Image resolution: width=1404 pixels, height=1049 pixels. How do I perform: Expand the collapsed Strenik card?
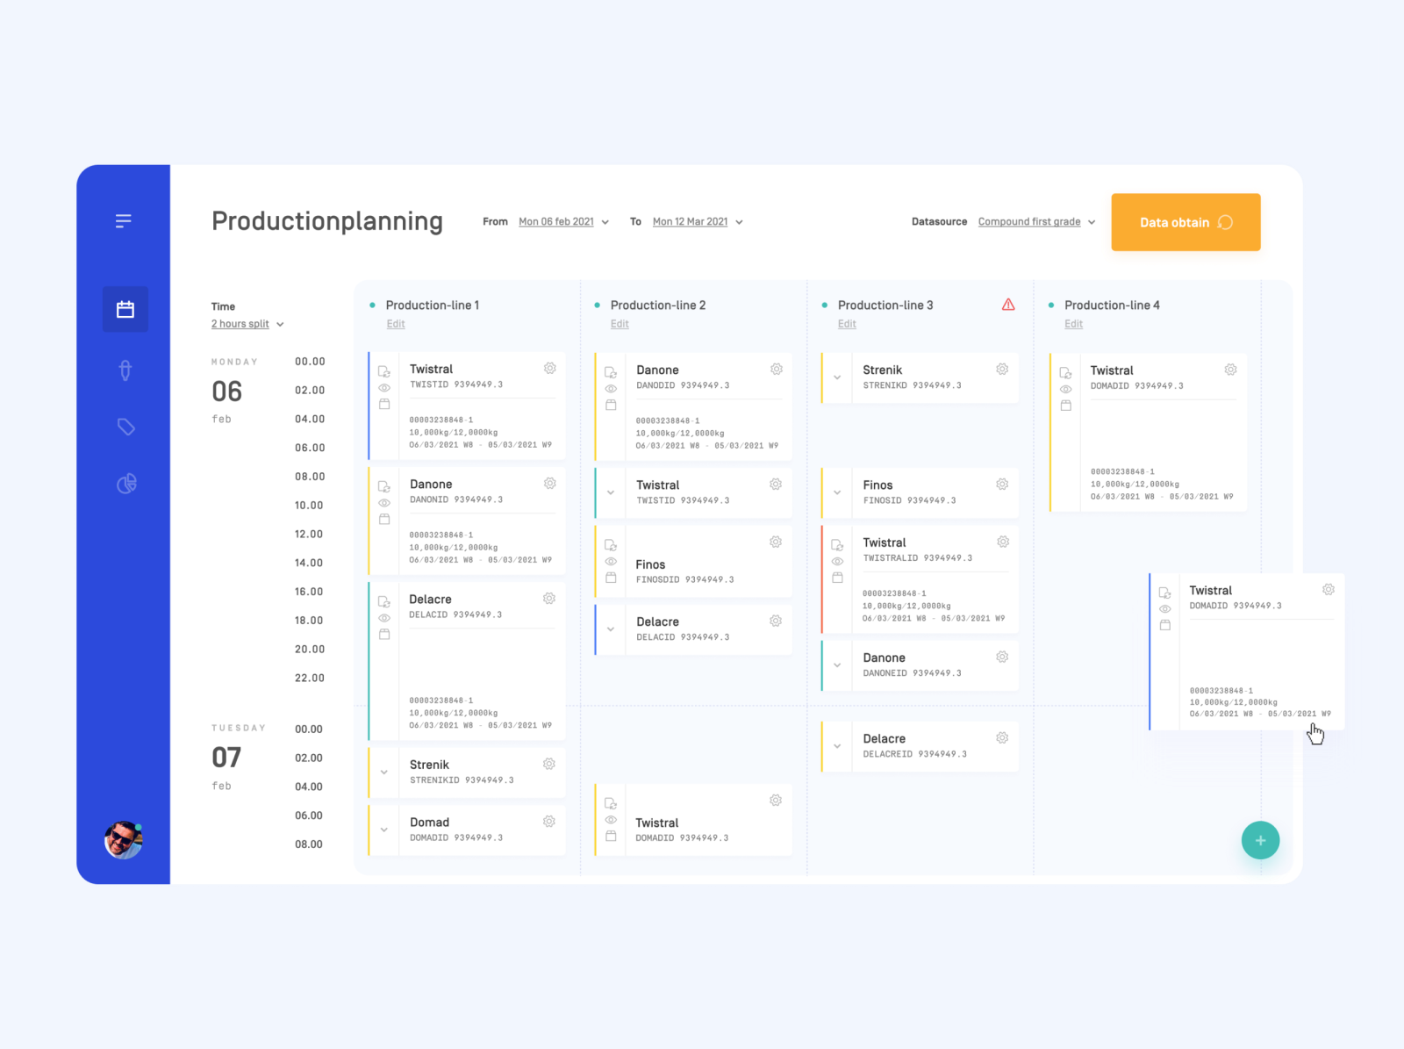point(383,772)
